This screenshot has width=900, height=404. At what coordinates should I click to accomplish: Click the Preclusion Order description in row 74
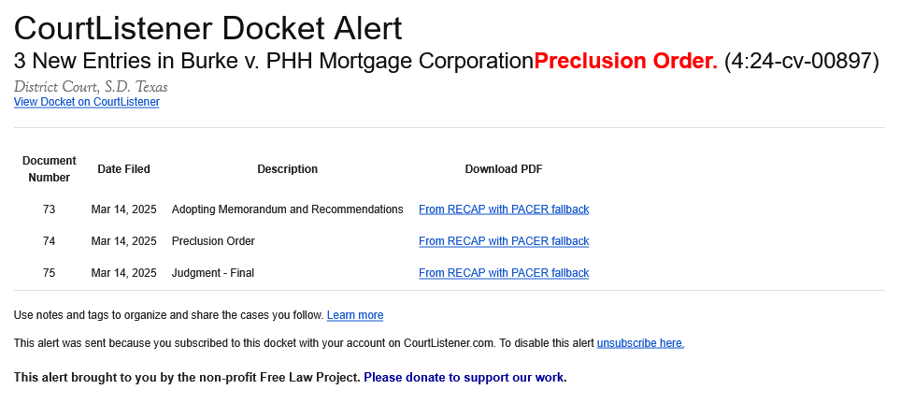[x=213, y=240]
